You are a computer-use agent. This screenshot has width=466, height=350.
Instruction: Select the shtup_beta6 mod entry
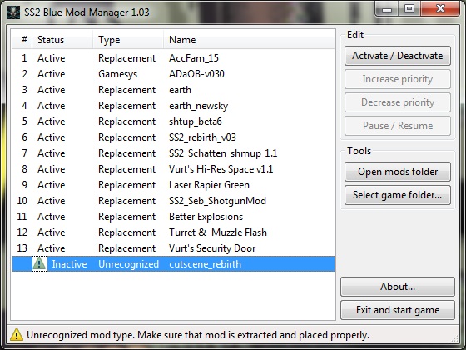[173, 122]
